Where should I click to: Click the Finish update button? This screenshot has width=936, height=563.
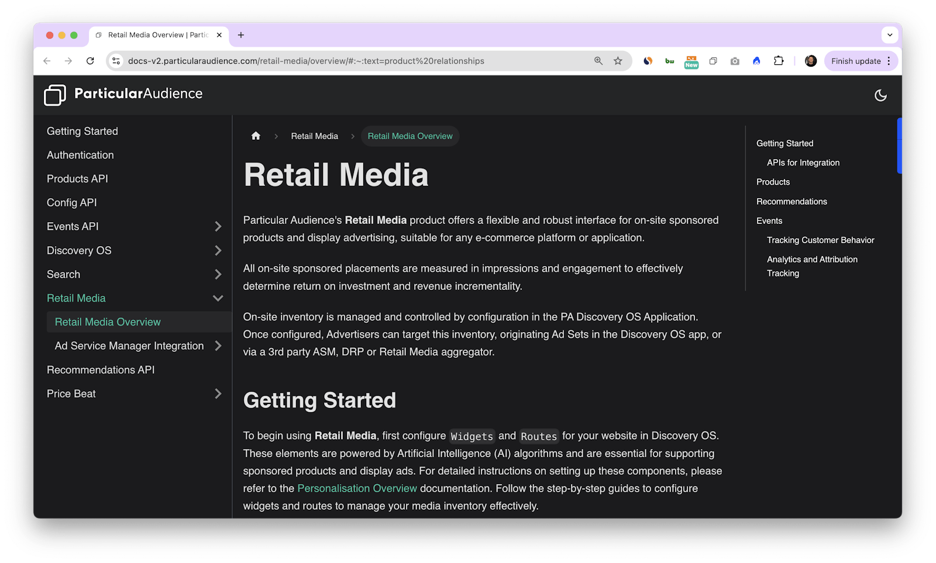tap(855, 61)
